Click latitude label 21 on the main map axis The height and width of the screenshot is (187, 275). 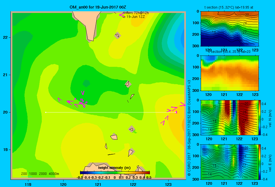point(5,75)
